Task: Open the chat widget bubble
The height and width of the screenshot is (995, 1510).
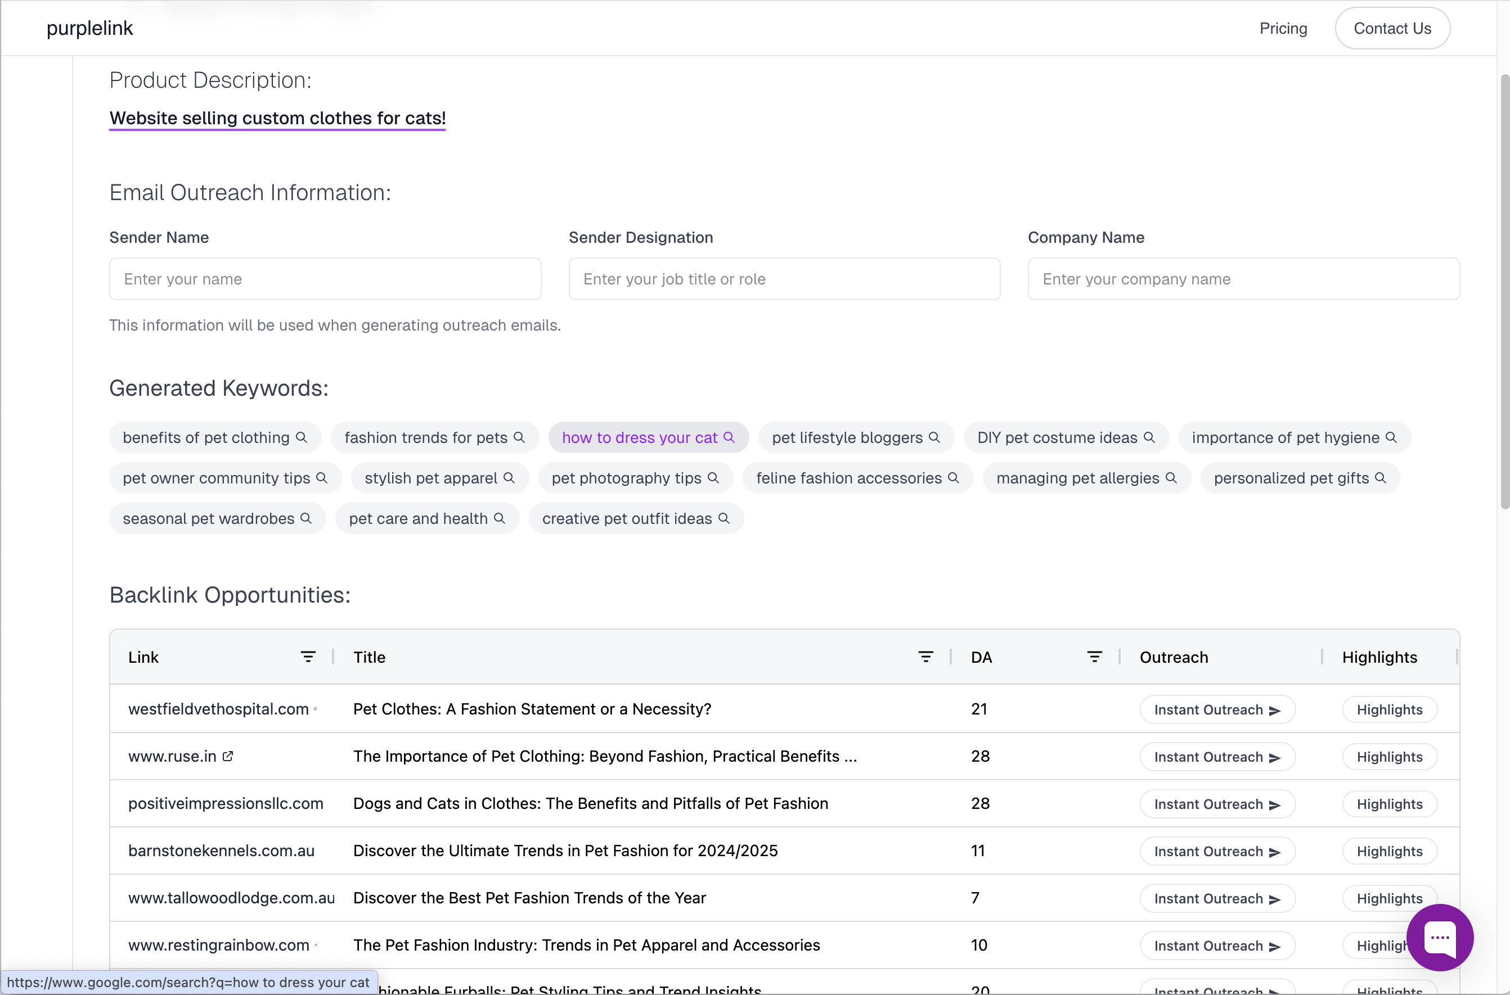Action: [1440, 937]
